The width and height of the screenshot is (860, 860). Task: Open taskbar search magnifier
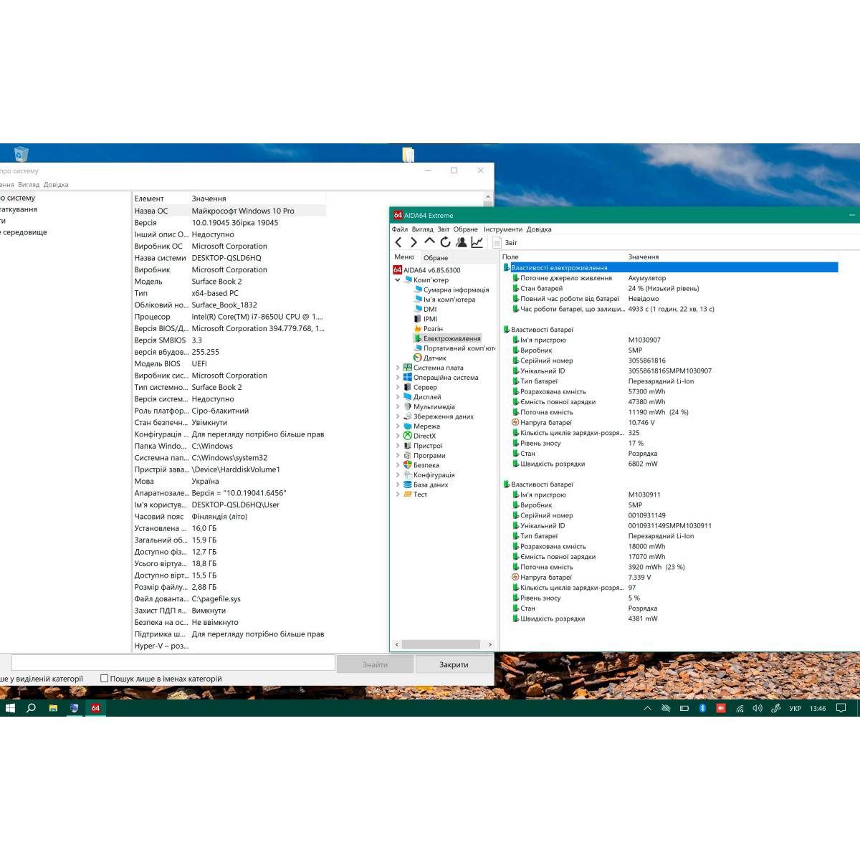pos(31,708)
